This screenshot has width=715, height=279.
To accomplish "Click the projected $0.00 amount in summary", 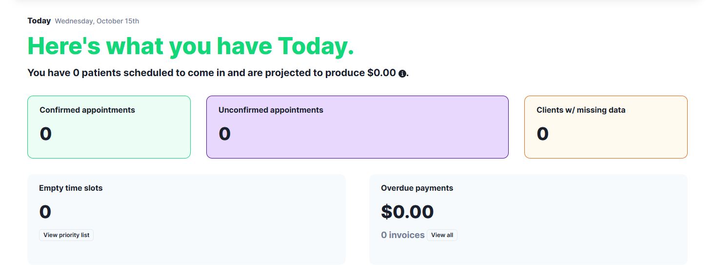I will 381,73.
